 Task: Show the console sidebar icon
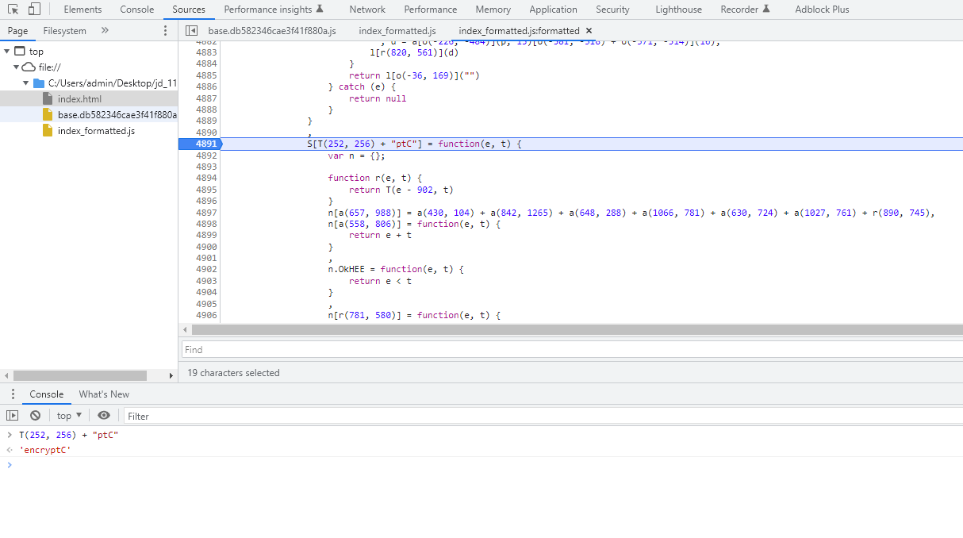point(12,415)
